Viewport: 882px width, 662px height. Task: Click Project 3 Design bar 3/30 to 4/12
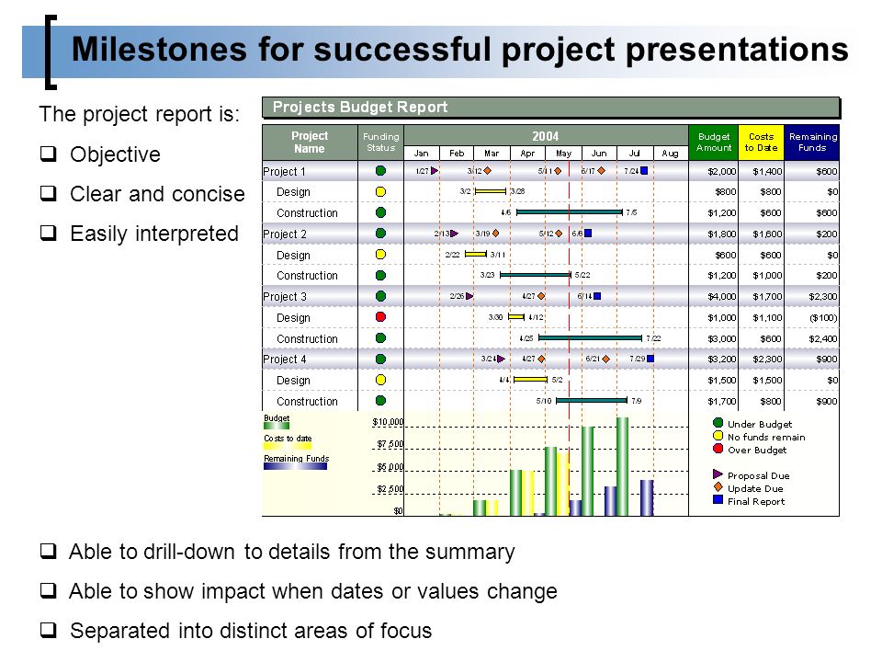coord(516,317)
